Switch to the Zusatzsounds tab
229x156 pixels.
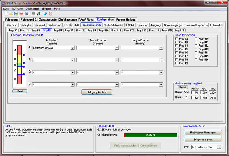click(48, 20)
